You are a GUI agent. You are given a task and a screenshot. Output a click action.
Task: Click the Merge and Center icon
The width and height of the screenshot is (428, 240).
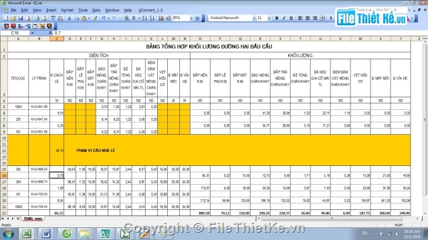coord(322,18)
